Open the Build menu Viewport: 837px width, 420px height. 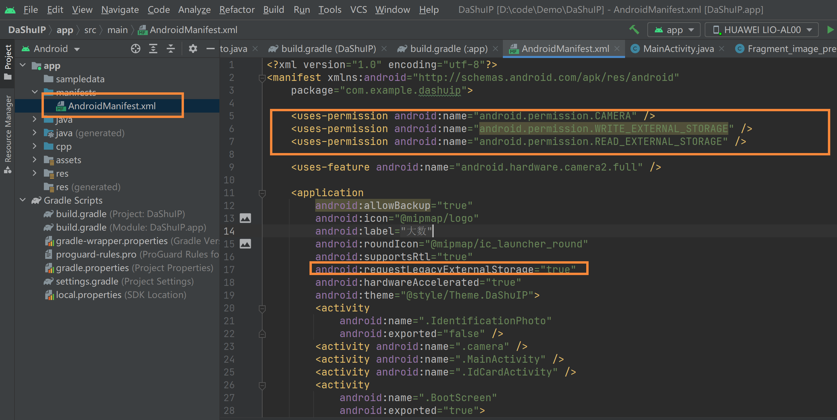tap(273, 10)
